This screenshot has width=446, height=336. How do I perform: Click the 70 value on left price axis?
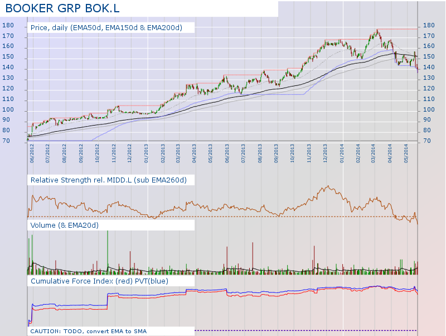click(x=6, y=141)
